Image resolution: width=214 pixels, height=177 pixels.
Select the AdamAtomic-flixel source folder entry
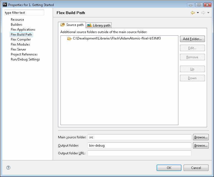117,38
